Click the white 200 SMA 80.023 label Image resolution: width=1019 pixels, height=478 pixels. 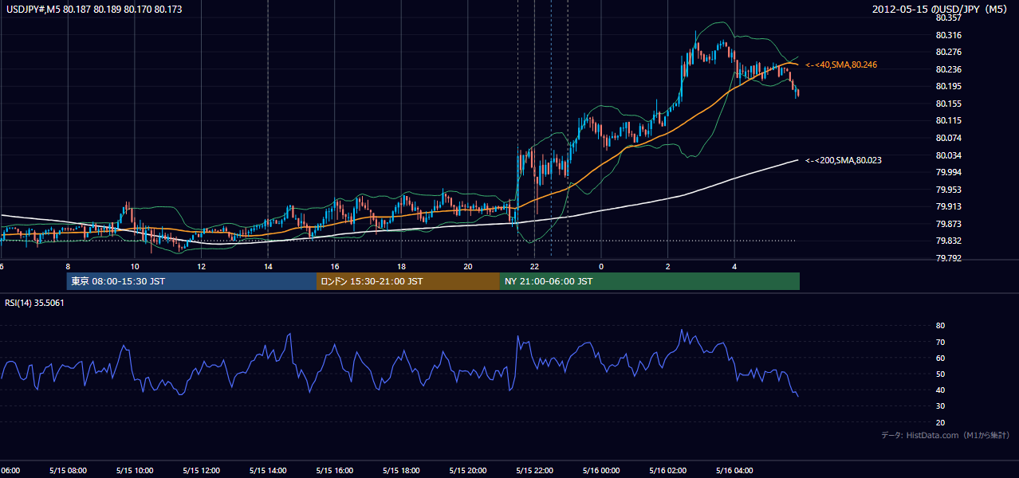(844, 160)
